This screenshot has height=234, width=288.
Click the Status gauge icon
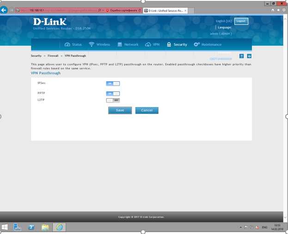(67, 45)
